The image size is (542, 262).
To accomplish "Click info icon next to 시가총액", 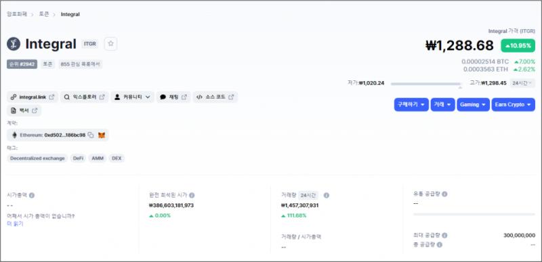I will click(x=31, y=195).
